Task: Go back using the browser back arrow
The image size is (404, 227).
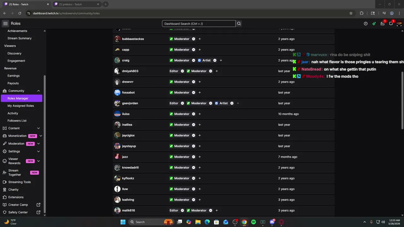Action: [x=4, y=13]
